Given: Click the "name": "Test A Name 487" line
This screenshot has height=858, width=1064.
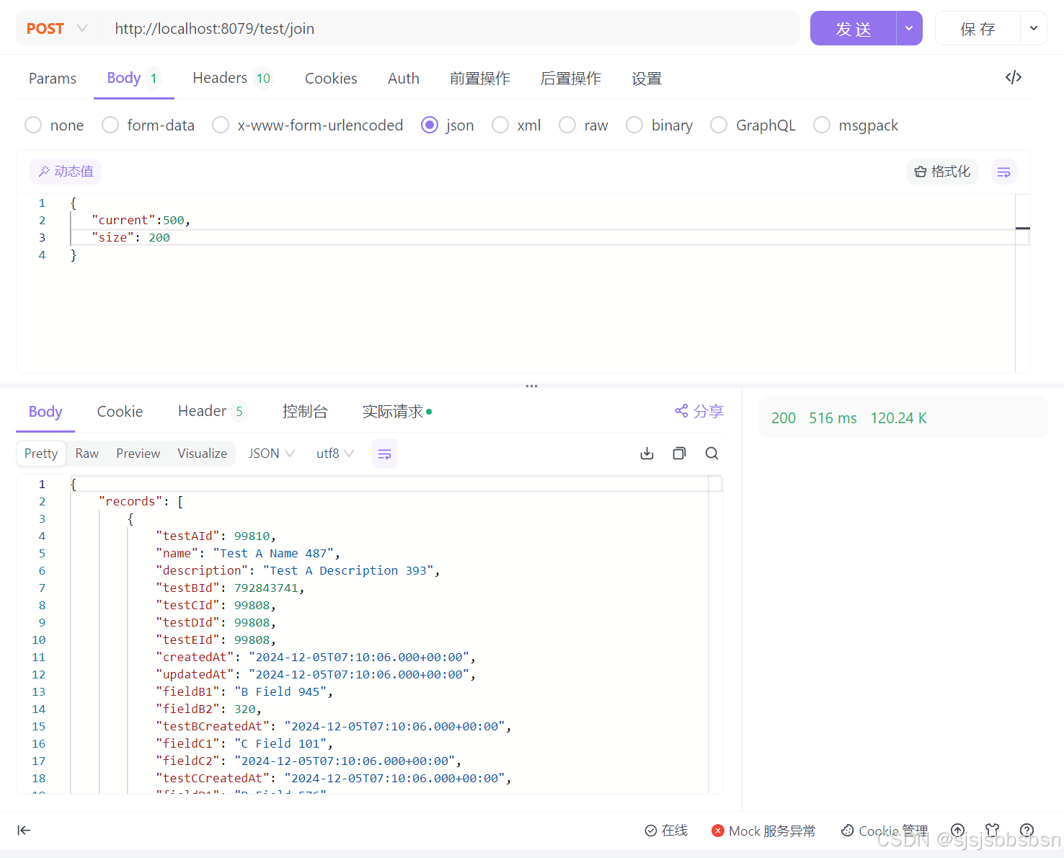Looking at the screenshot, I should pyautogui.click(x=248, y=553).
